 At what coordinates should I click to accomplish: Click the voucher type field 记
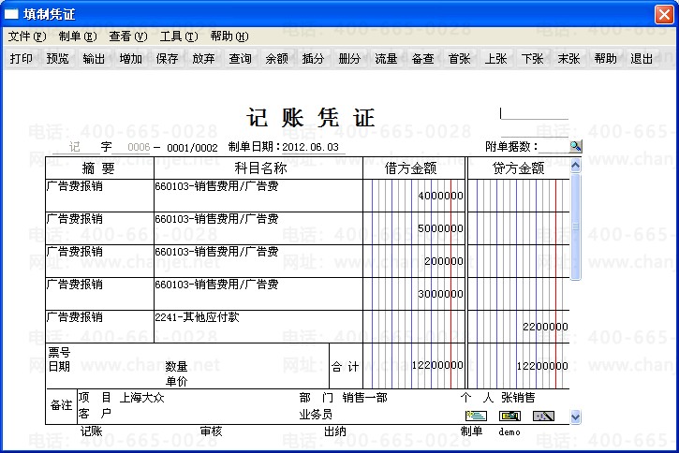75,147
